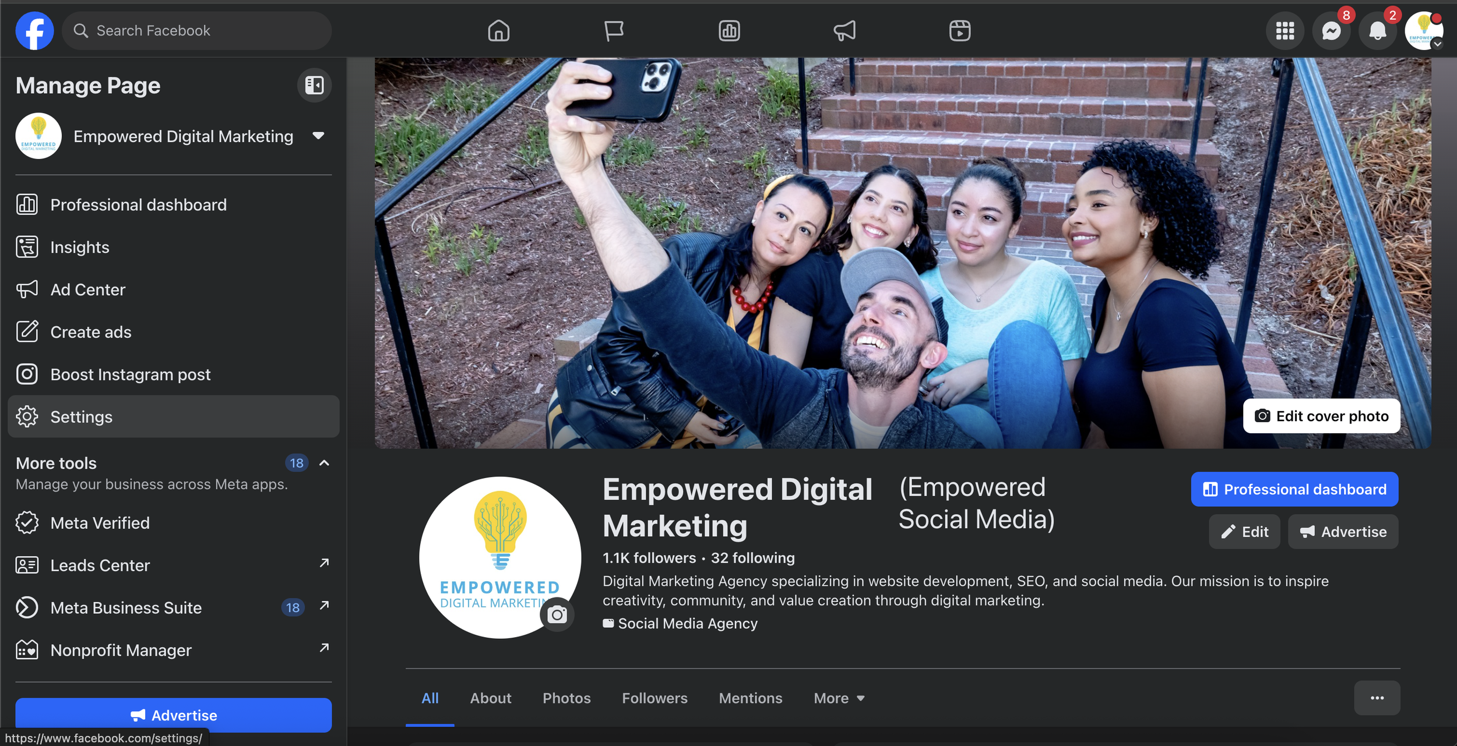The height and width of the screenshot is (746, 1457).
Task: Open the page switcher dropdown next to Empowered Digital Marketing
Action: (319, 135)
